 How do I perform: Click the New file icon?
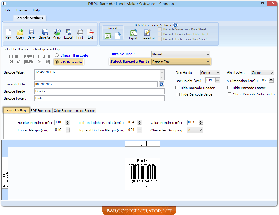(8, 34)
